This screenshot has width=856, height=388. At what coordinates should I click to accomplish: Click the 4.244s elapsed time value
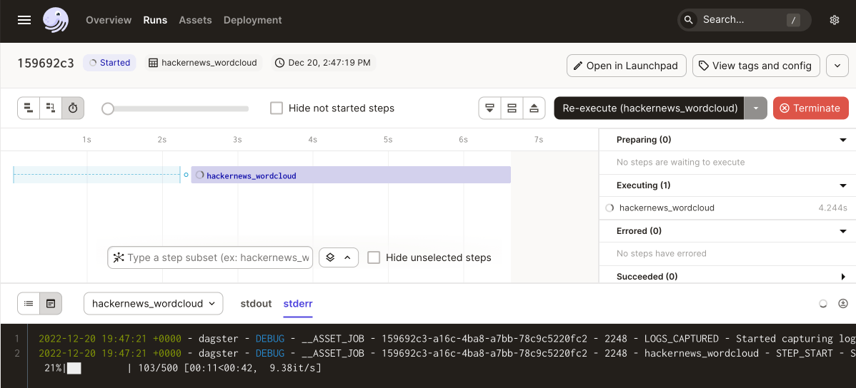click(832, 208)
